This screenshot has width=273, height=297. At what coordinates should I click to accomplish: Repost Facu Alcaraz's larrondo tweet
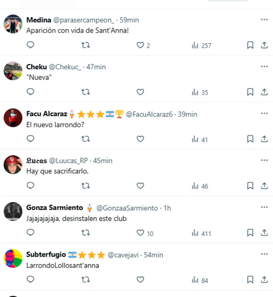click(85, 139)
